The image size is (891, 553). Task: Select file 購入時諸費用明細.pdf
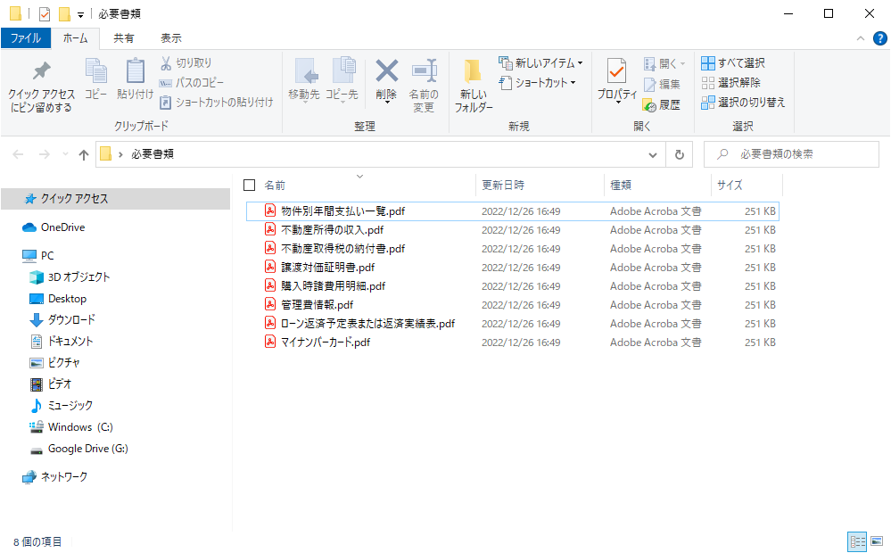coord(513,286)
